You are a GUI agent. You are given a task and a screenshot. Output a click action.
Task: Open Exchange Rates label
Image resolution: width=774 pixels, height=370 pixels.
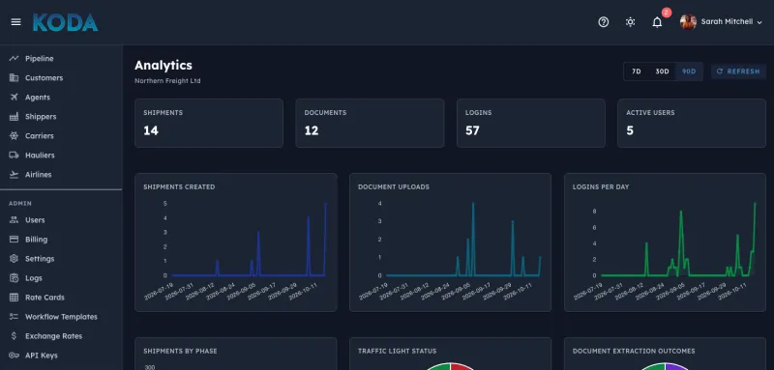pyautogui.click(x=54, y=336)
